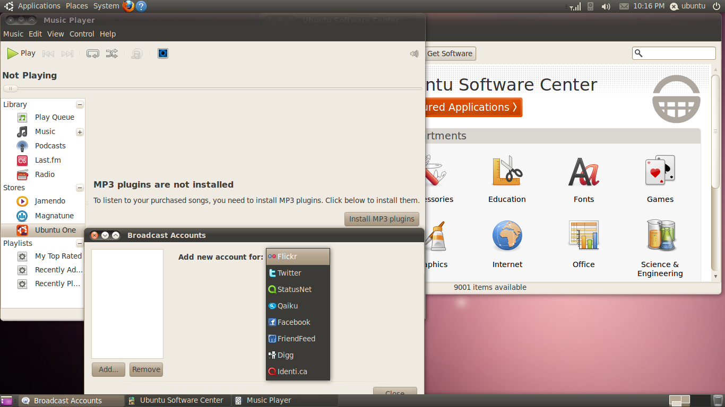Expand the Music source entry
The width and height of the screenshot is (725, 407).
(x=80, y=132)
